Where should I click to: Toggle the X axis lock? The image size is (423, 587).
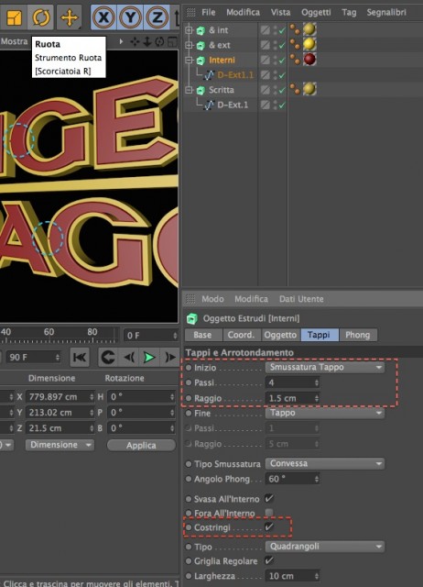click(103, 17)
